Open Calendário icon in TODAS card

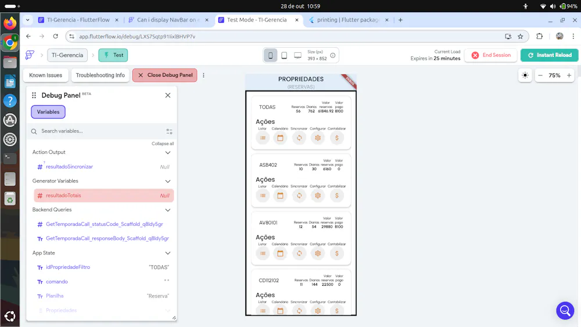pyautogui.click(x=280, y=138)
